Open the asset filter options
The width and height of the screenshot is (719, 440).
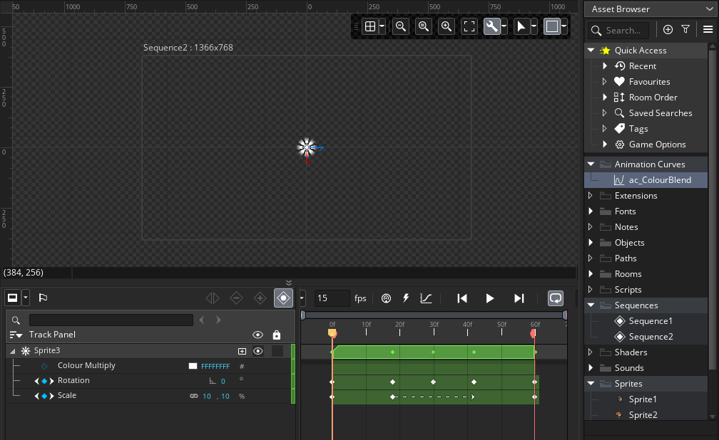coord(685,29)
